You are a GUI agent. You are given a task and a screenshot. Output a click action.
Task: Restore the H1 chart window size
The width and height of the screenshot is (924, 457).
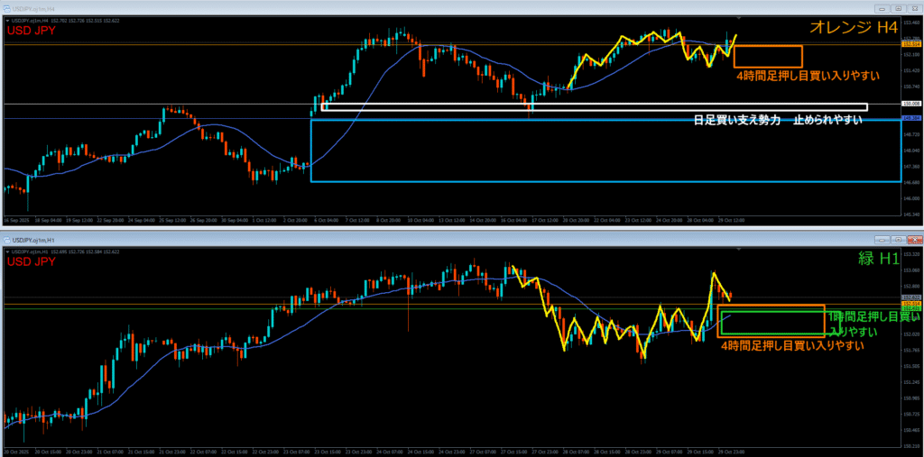click(897, 239)
